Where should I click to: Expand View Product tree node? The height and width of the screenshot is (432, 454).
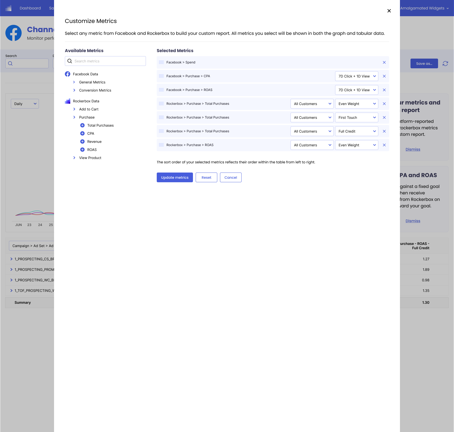pyautogui.click(x=74, y=158)
